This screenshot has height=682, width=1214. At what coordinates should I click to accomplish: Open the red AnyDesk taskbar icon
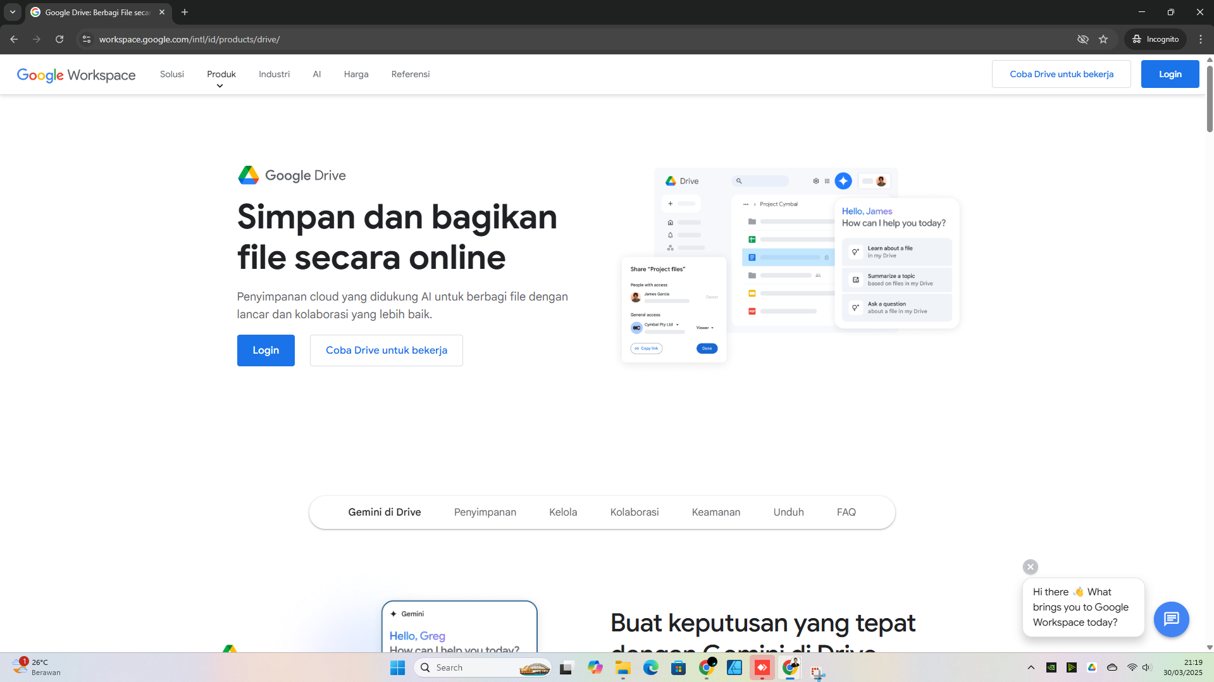coord(762,667)
